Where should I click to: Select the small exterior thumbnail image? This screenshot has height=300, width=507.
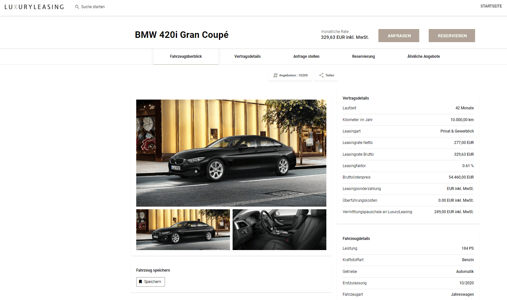183,230
